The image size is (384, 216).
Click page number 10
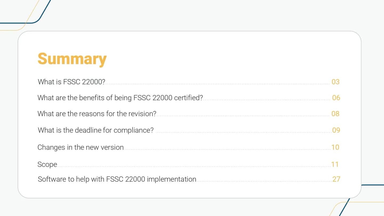click(335, 147)
